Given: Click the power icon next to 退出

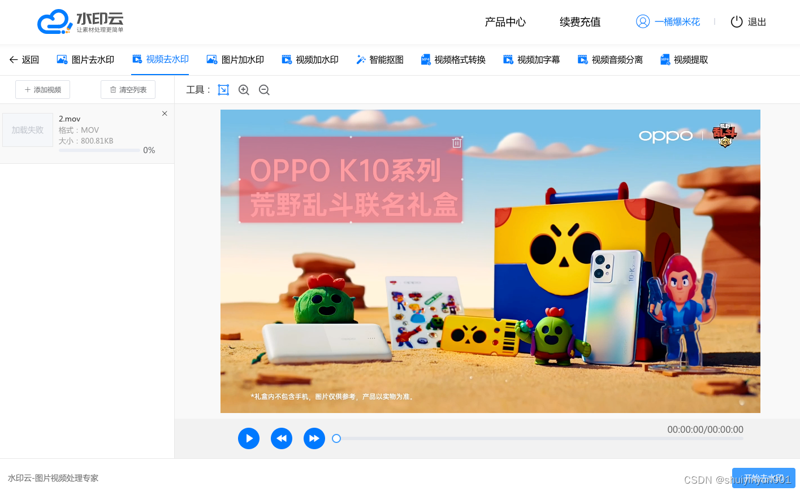Looking at the screenshot, I should pos(736,22).
